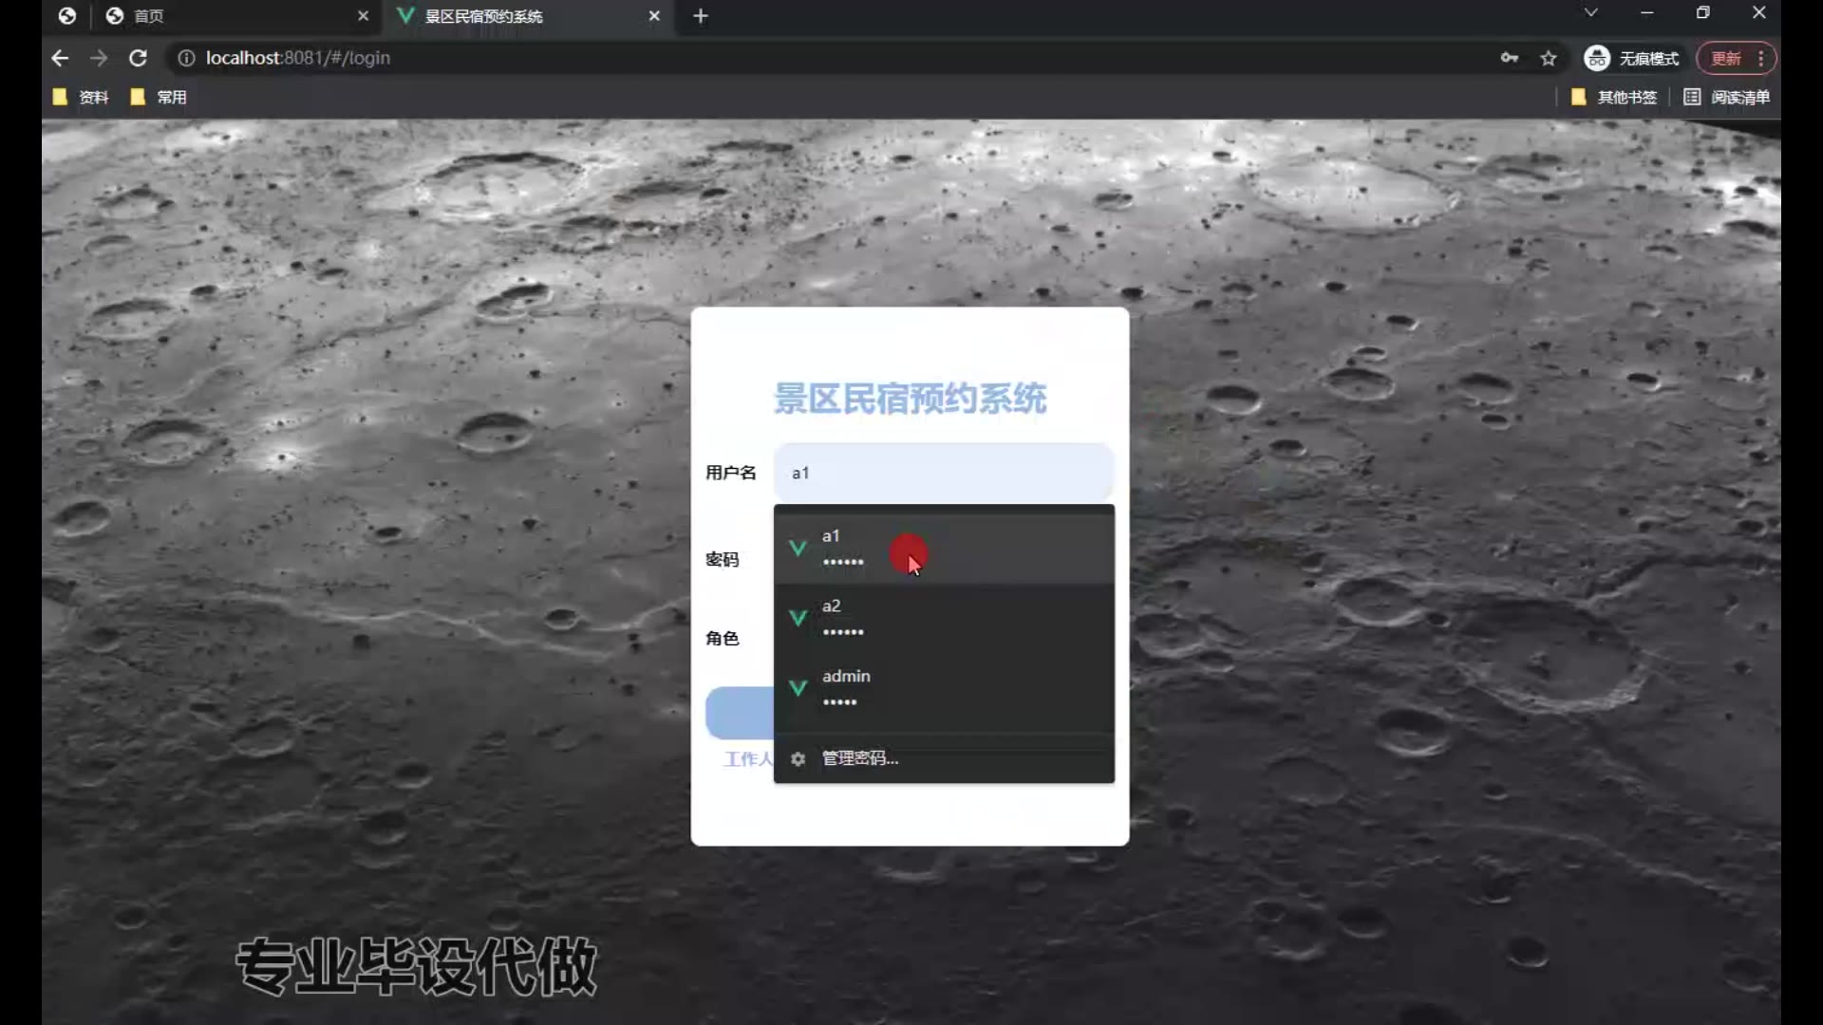Bookmark this page with the star icon
This screenshot has width=1823, height=1025.
point(1549,58)
